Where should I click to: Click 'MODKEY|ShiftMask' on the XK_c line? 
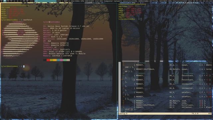(x=145, y=105)
